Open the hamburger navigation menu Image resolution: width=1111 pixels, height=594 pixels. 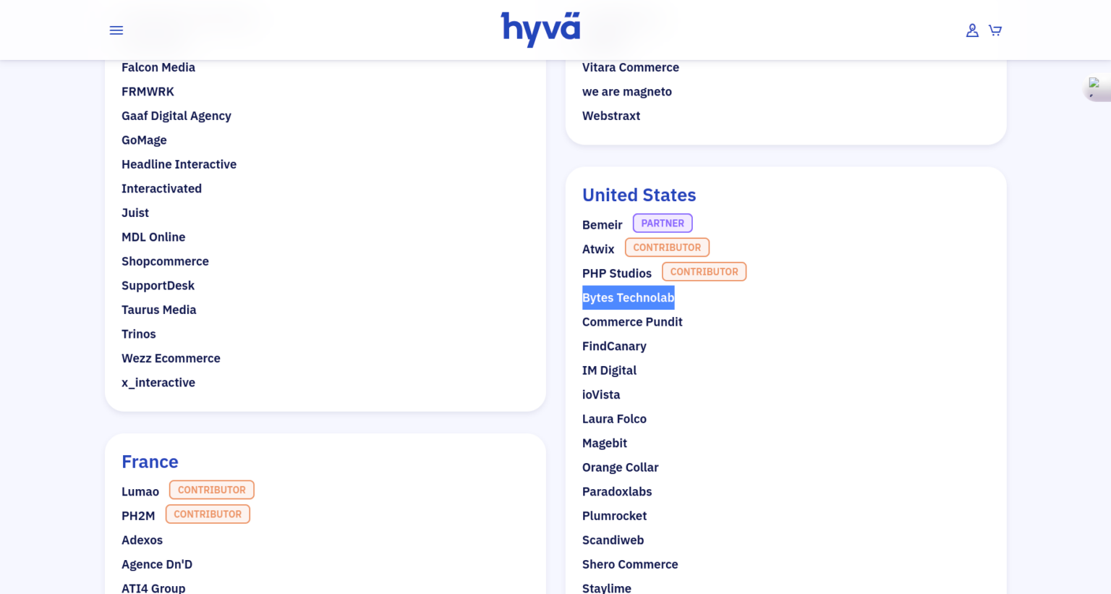pyautogui.click(x=116, y=30)
